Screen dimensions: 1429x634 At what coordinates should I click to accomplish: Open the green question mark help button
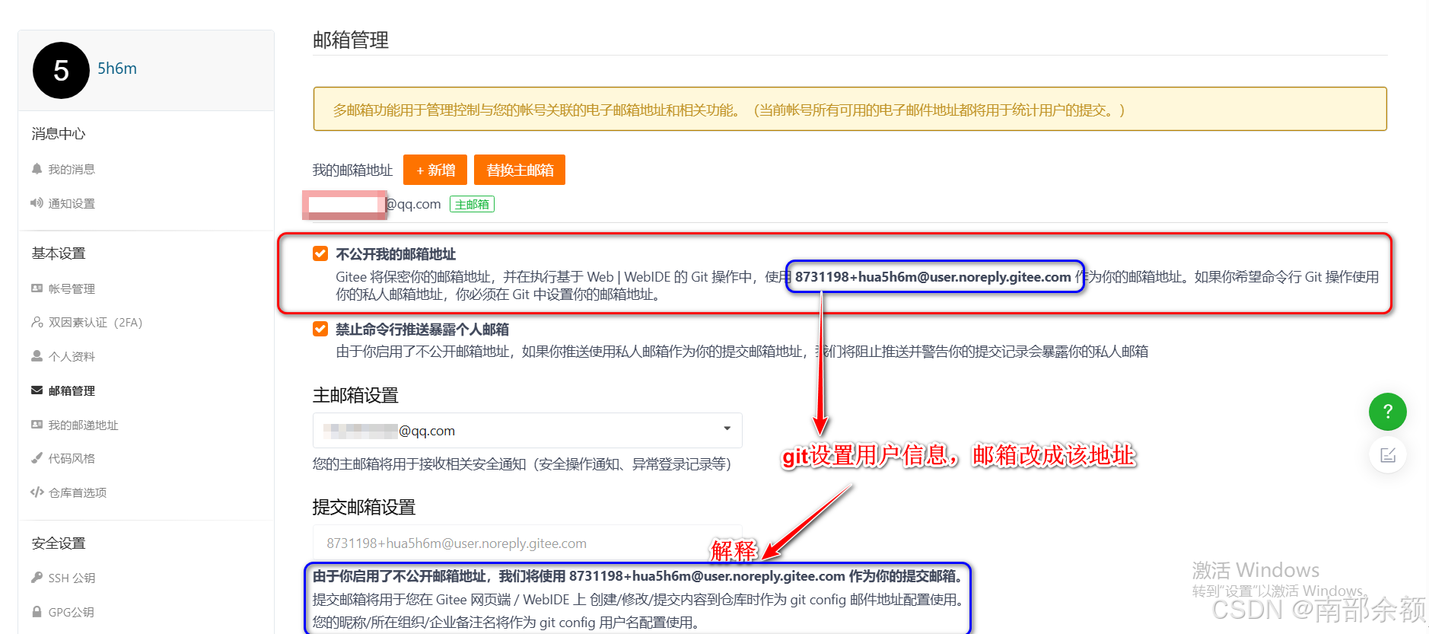[x=1387, y=412]
